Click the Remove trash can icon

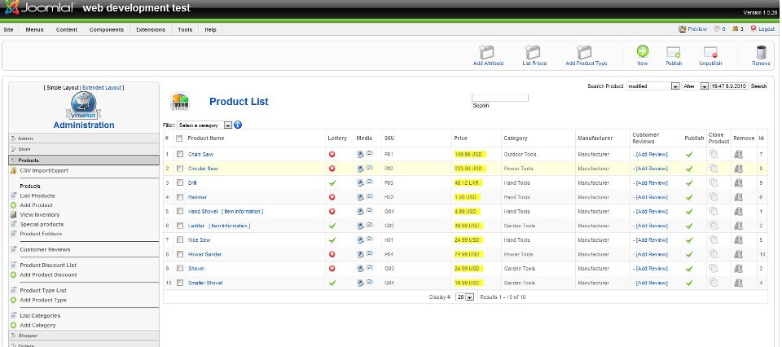click(x=761, y=53)
